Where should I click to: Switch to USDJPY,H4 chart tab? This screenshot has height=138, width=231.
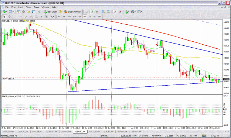66,131
